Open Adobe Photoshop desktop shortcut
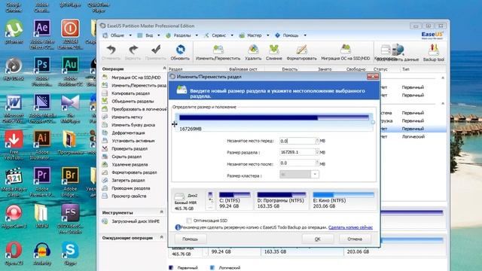 click(x=42, y=72)
